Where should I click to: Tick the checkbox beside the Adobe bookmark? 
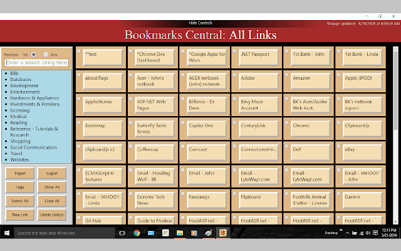click(x=234, y=75)
